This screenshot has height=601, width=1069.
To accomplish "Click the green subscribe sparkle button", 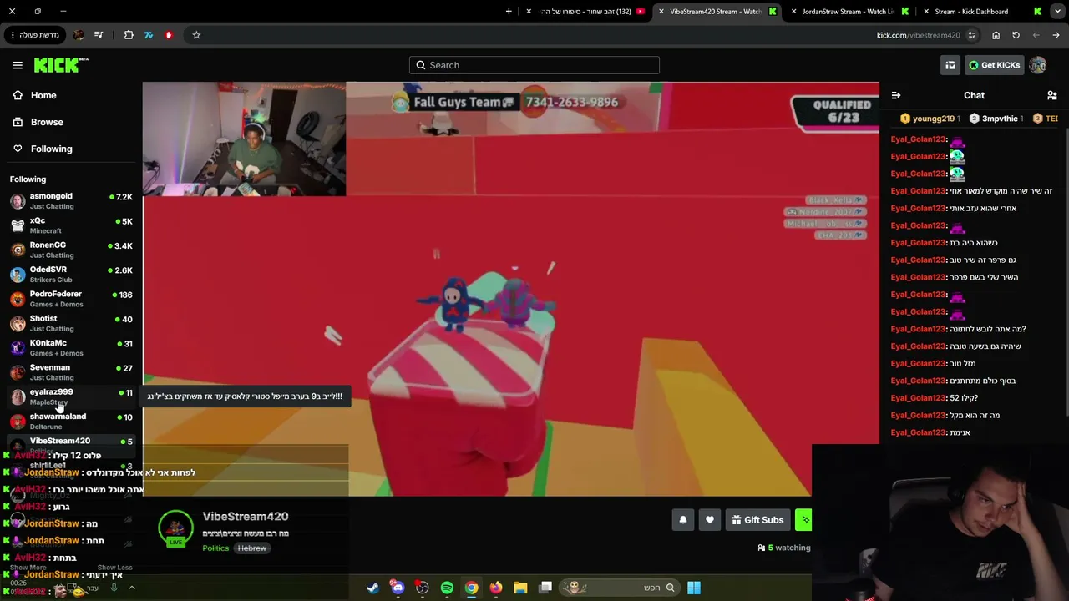I will (803, 520).
